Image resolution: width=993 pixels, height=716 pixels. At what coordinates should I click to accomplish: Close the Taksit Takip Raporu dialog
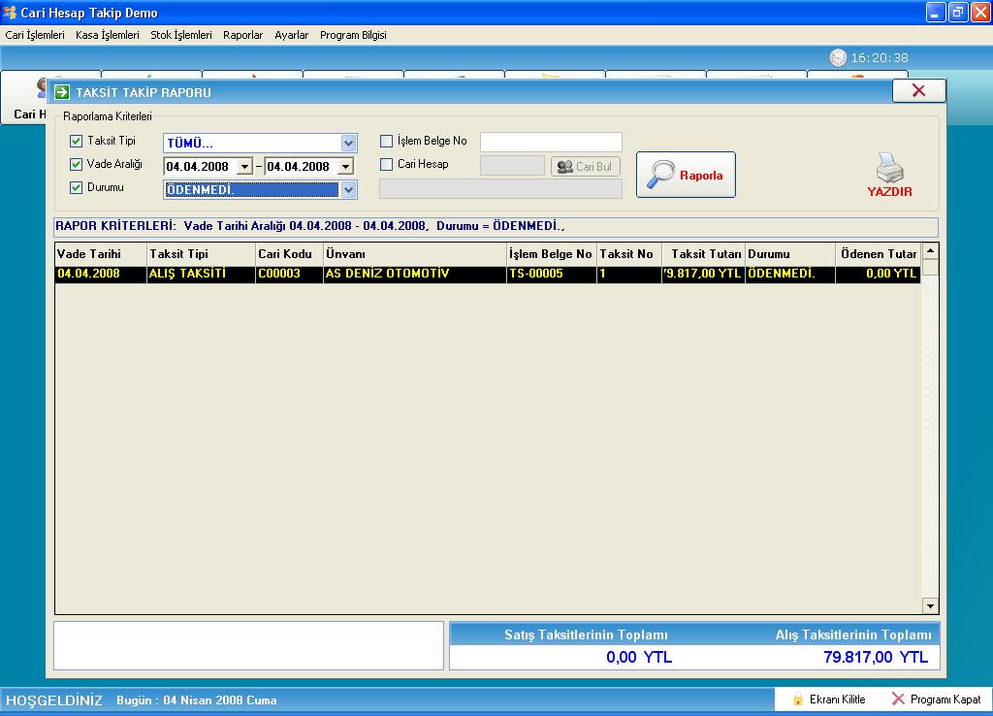point(918,91)
